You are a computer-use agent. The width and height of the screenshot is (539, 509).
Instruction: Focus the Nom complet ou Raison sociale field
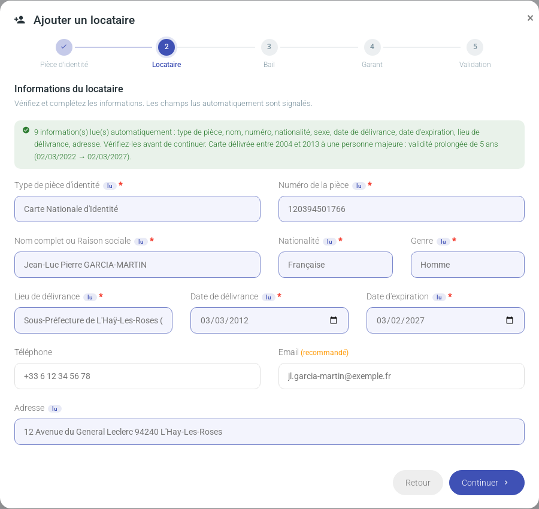[137, 265]
